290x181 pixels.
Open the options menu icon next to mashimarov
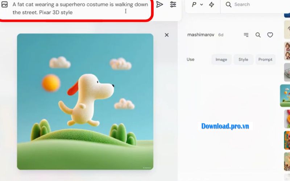tap(246, 35)
